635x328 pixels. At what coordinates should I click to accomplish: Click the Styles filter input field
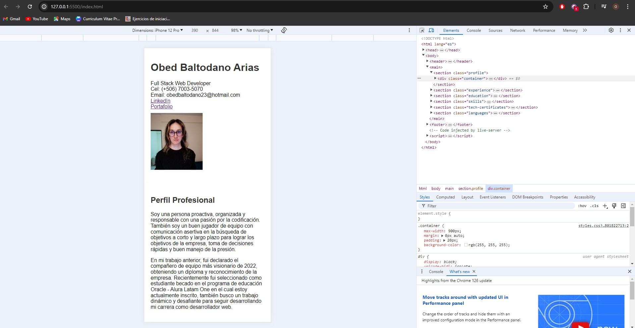[x=497, y=206]
